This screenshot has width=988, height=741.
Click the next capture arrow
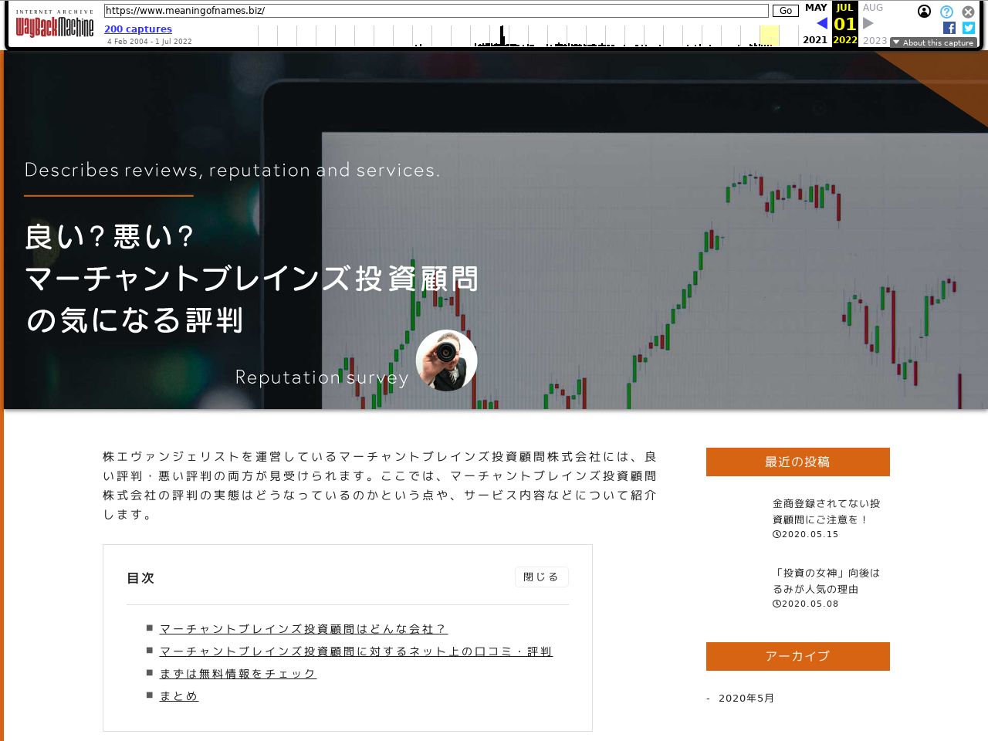(868, 24)
